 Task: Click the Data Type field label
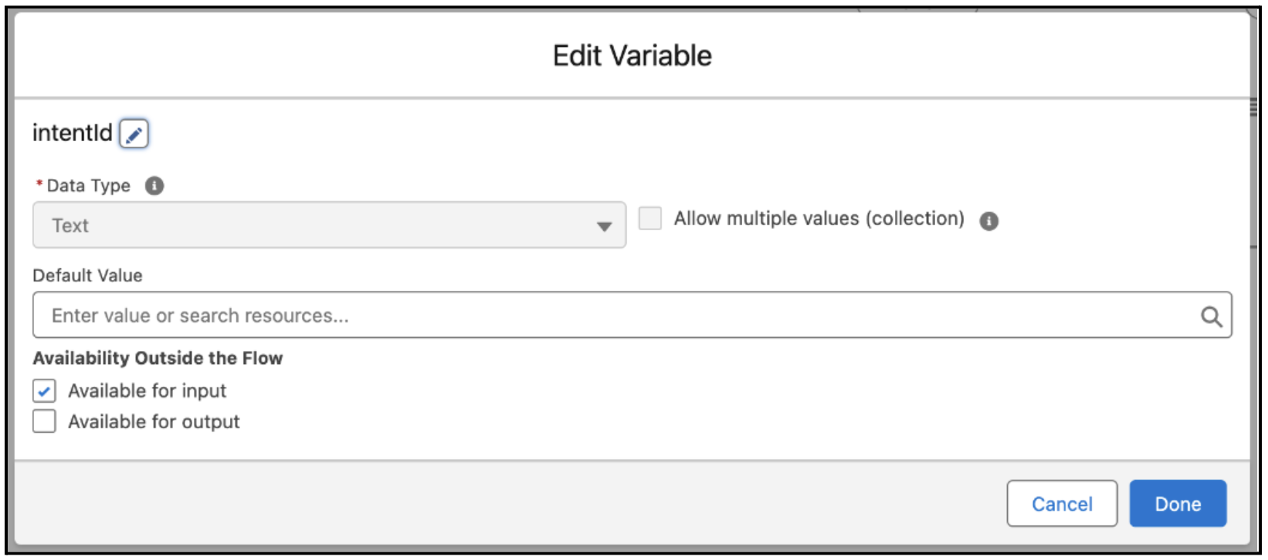(x=88, y=186)
